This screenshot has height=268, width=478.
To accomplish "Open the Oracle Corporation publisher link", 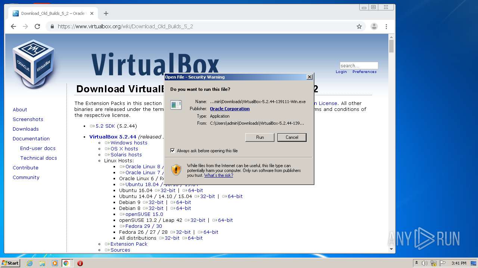I will pyautogui.click(x=230, y=109).
